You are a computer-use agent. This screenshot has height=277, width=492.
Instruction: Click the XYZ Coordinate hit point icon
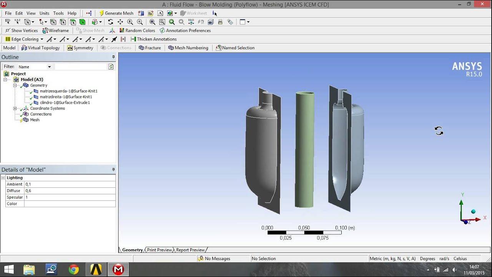point(17,22)
